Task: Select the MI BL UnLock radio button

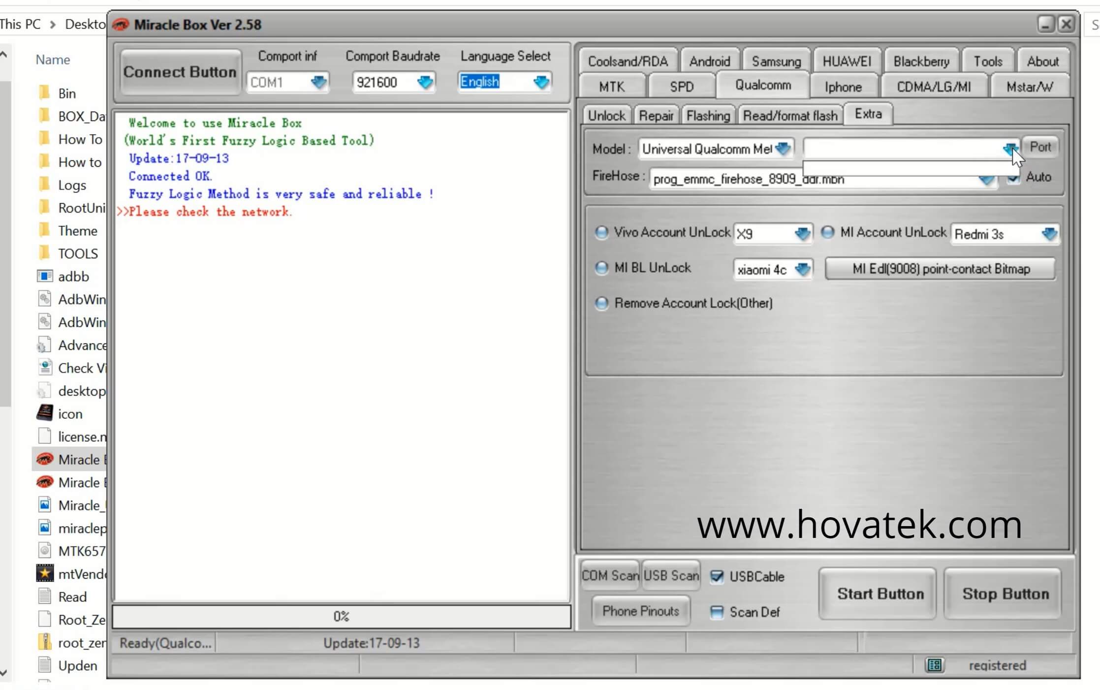Action: coord(601,267)
